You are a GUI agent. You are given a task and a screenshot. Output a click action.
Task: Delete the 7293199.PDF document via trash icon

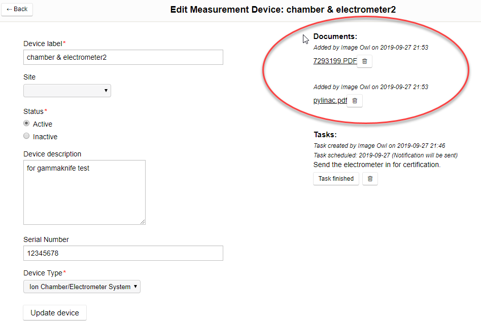click(364, 61)
